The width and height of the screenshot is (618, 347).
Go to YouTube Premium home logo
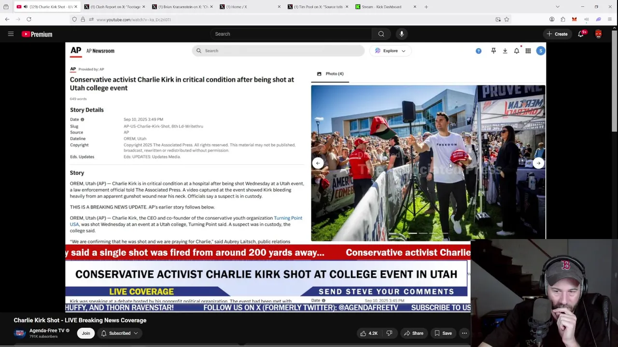click(x=37, y=34)
